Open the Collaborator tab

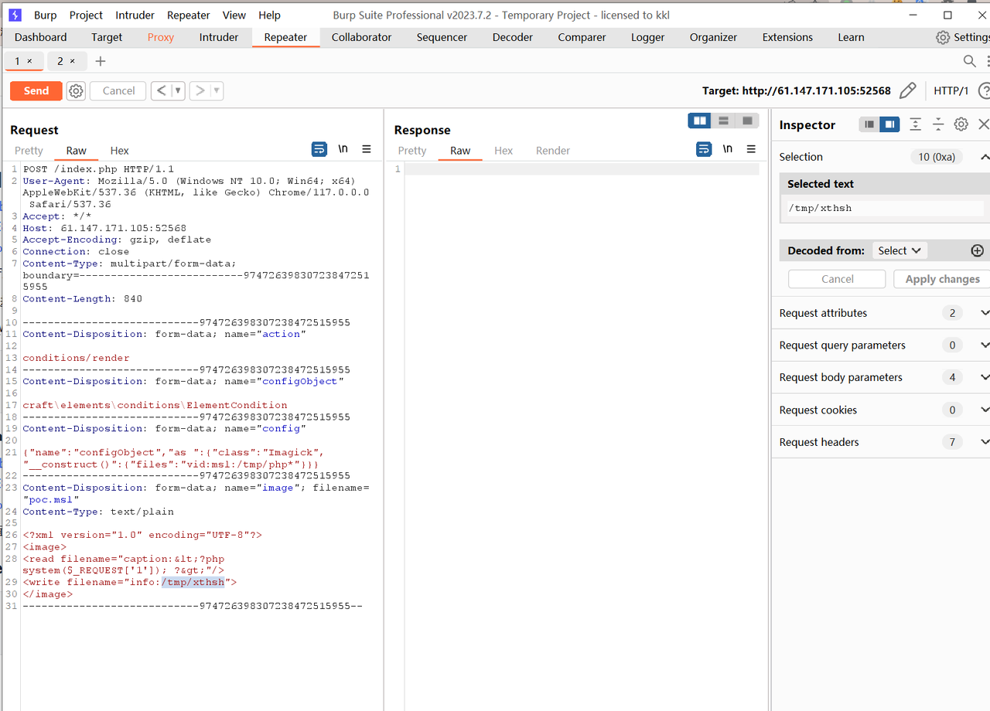[363, 37]
